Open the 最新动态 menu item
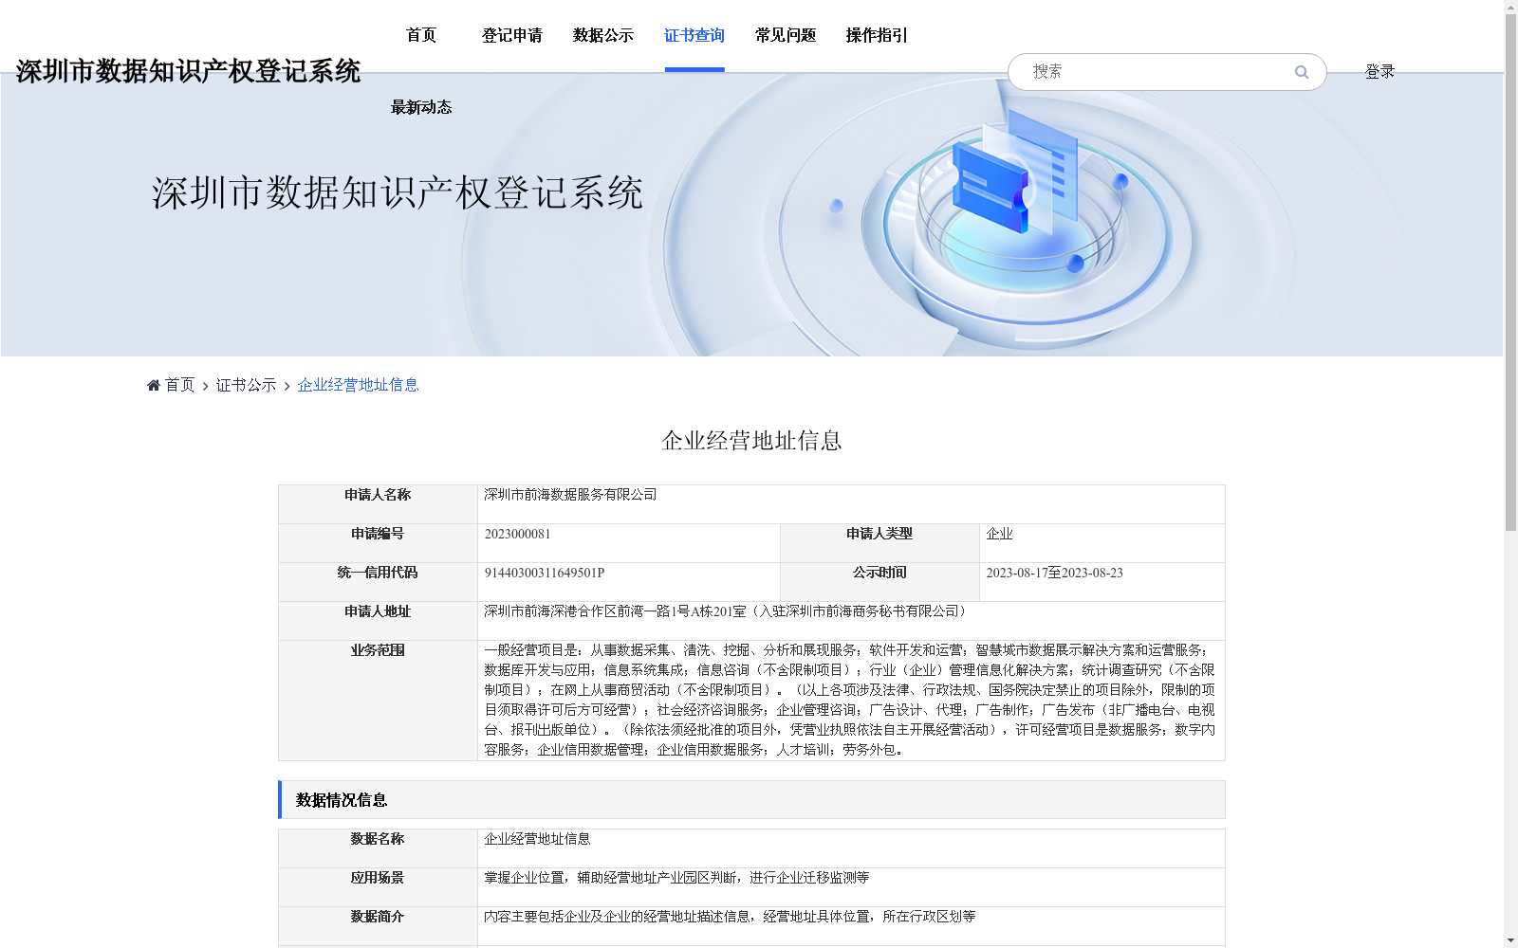Image resolution: width=1518 pixels, height=948 pixels. click(421, 107)
